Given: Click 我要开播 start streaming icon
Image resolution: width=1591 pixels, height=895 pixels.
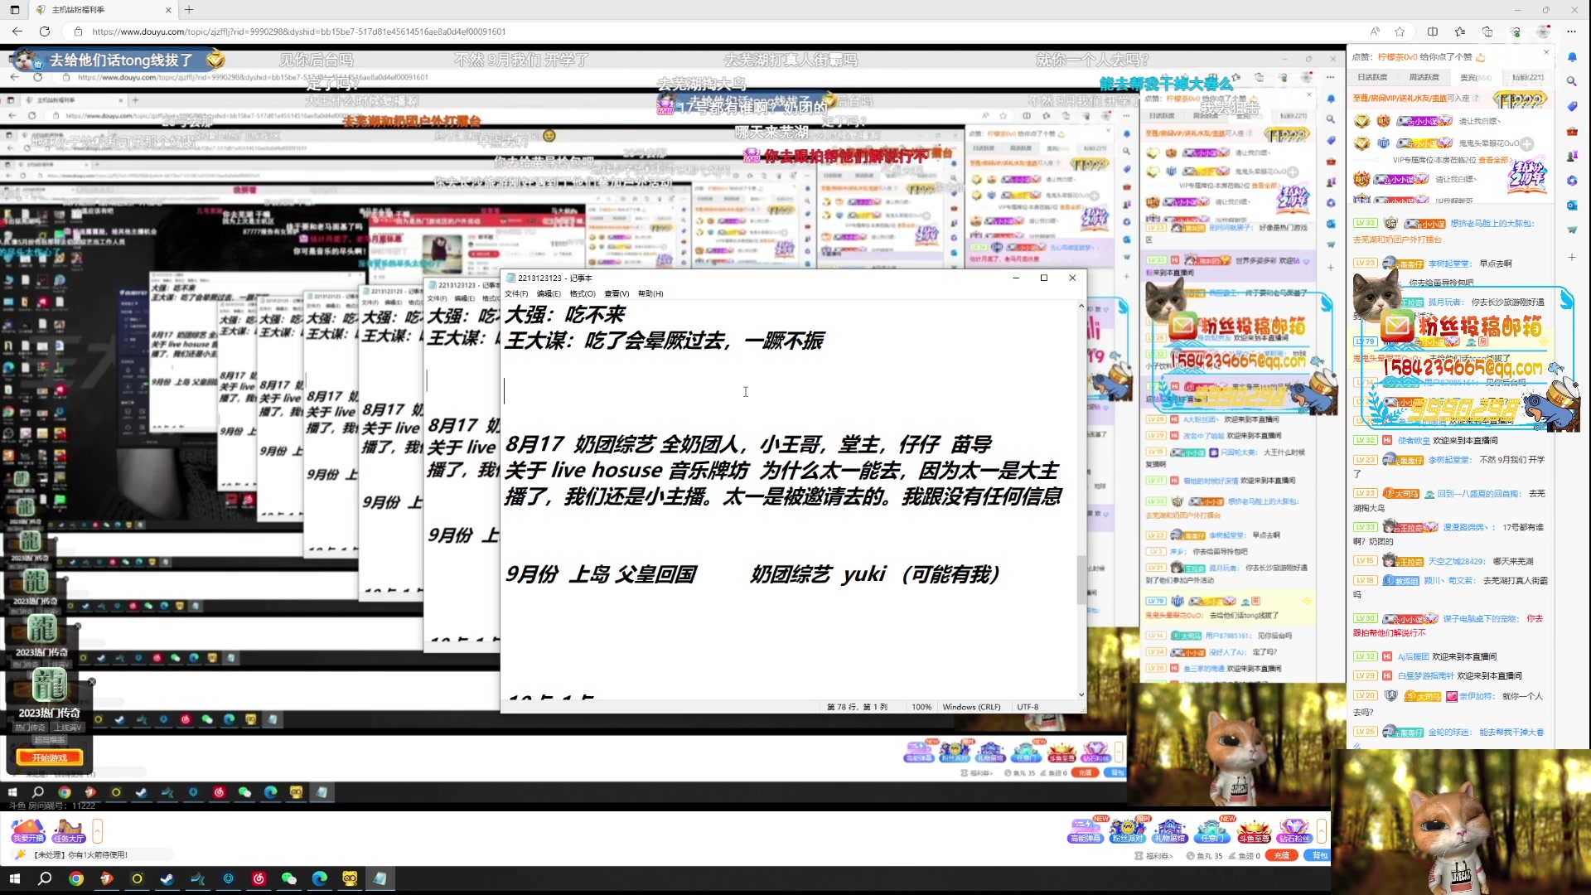Looking at the screenshot, I should click(x=28, y=830).
